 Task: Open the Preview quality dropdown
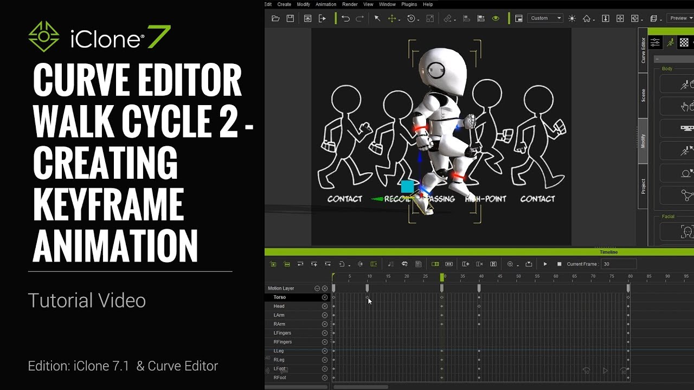click(x=682, y=18)
